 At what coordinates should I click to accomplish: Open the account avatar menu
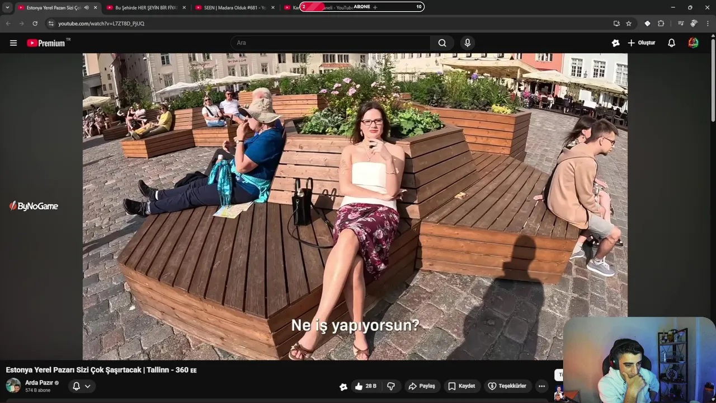click(693, 43)
